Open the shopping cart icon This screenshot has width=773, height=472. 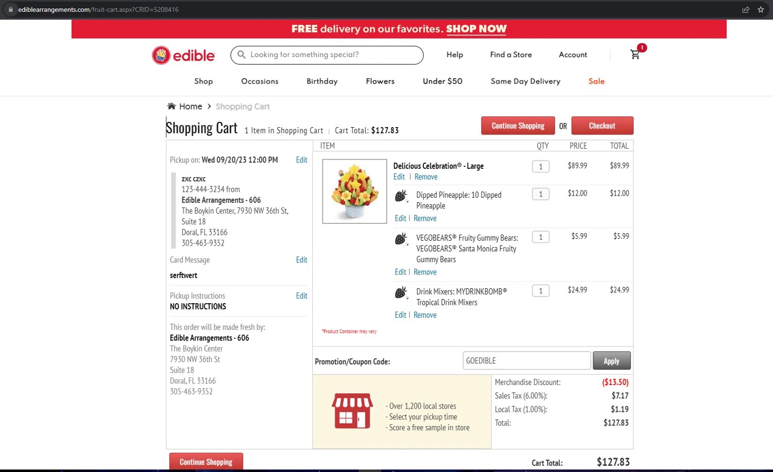[635, 54]
